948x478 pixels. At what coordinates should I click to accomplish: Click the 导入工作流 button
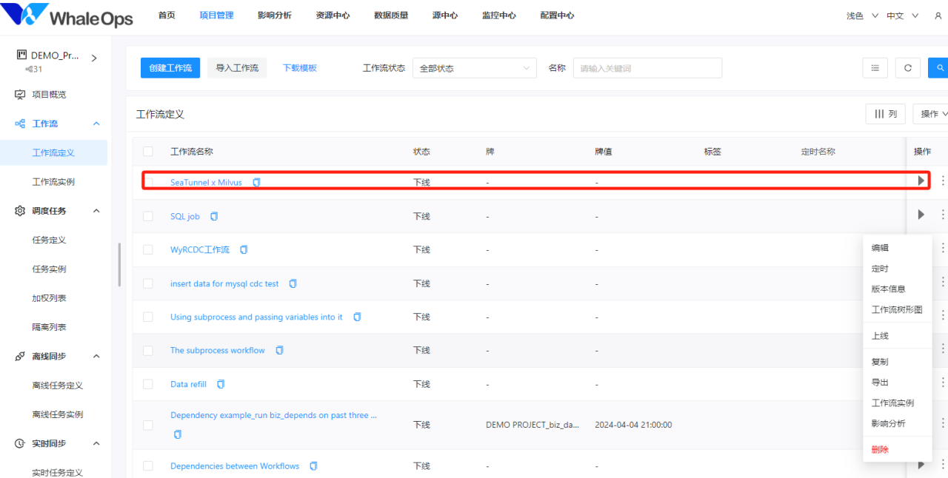coord(237,68)
